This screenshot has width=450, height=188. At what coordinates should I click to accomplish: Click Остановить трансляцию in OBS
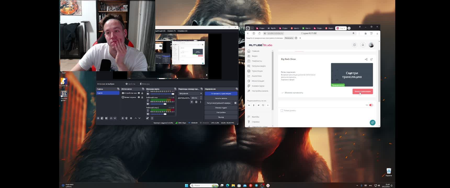221,93
